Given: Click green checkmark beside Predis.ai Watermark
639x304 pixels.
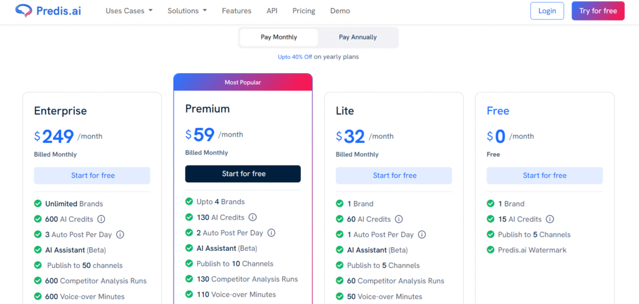Looking at the screenshot, I should pos(490,250).
